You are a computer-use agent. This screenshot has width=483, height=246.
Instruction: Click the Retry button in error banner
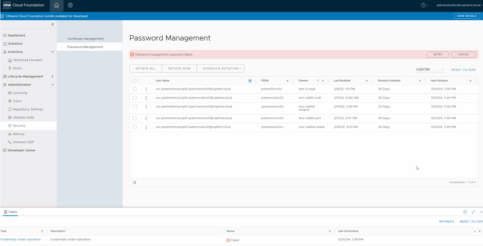(x=438, y=55)
